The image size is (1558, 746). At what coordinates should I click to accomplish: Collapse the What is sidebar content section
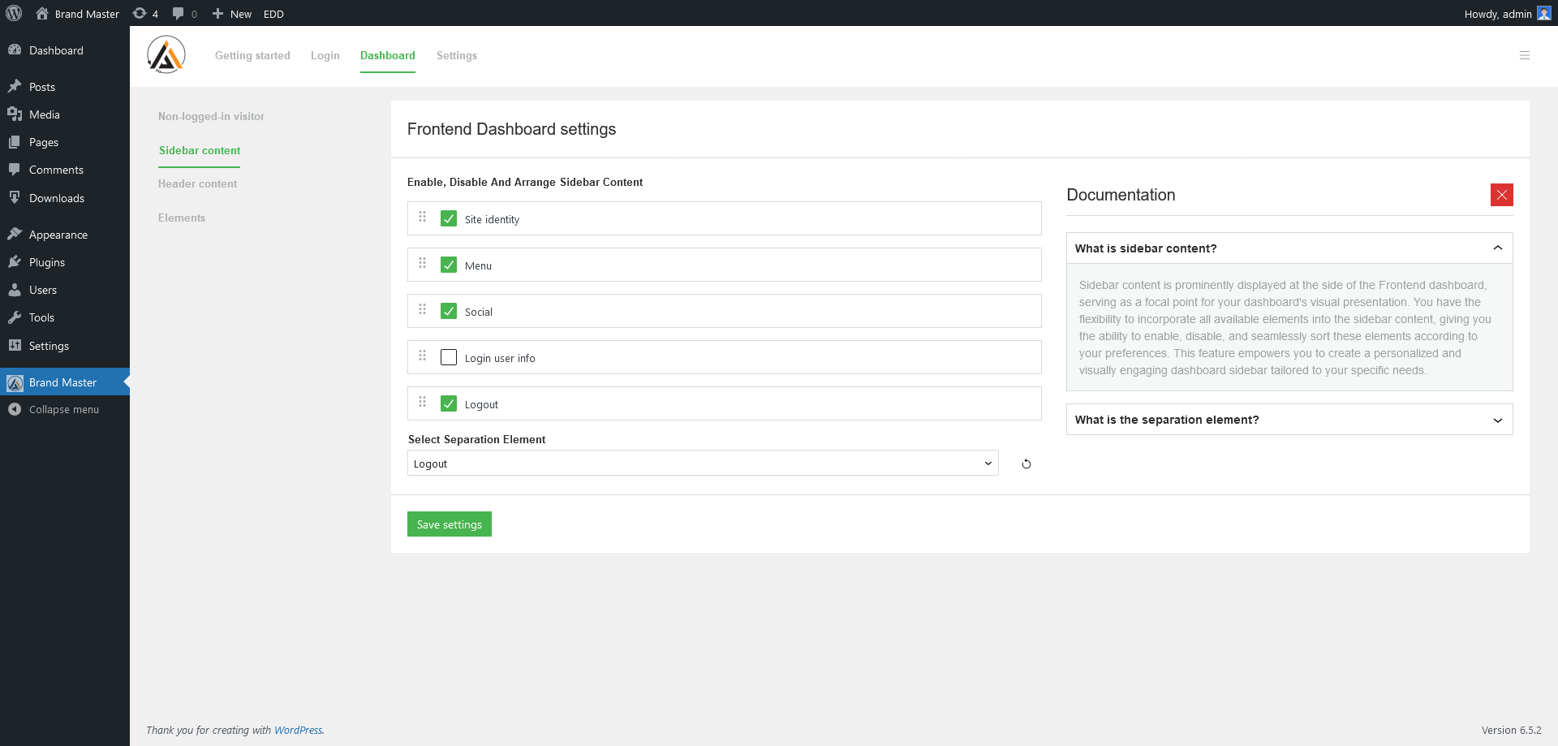[1497, 248]
